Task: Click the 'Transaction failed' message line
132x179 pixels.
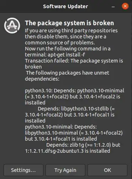Action: point(74,61)
